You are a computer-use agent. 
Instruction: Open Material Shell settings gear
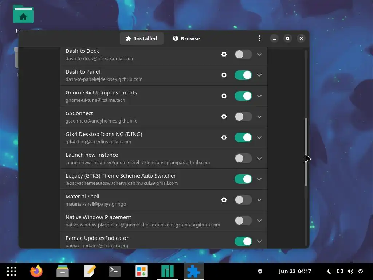click(x=224, y=200)
